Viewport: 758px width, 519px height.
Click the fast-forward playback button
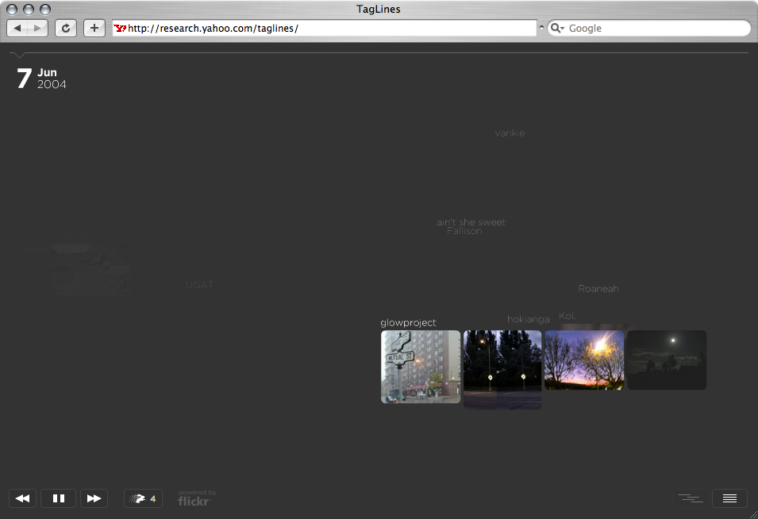[94, 498]
